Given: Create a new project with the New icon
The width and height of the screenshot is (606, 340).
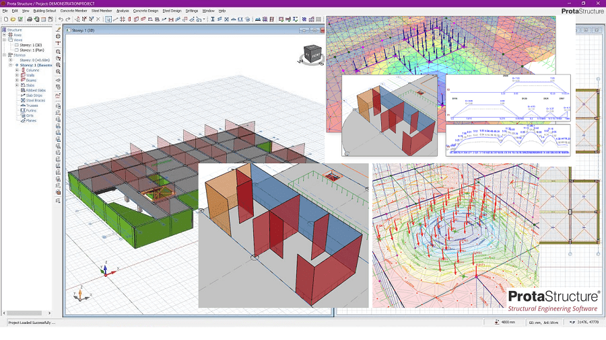Looking at the screenshot, I should tap(6, 19).
